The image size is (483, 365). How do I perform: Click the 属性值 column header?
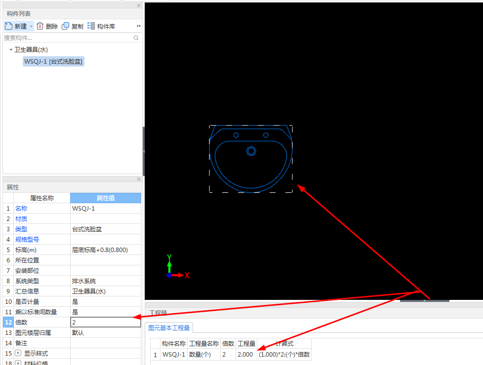click(x=106, y=198)
